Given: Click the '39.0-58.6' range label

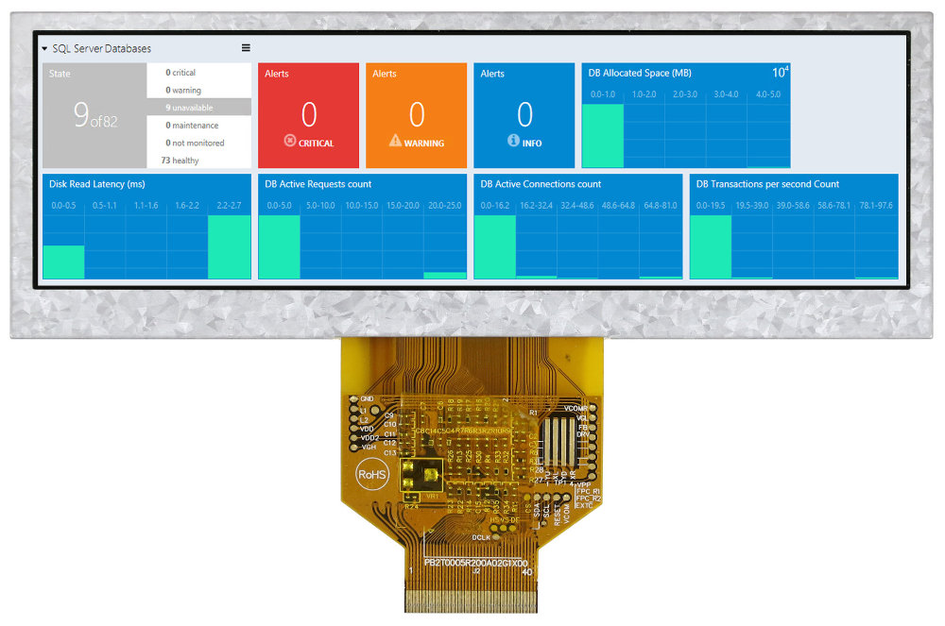Looking at the screenshot, I should click(793, 206).
